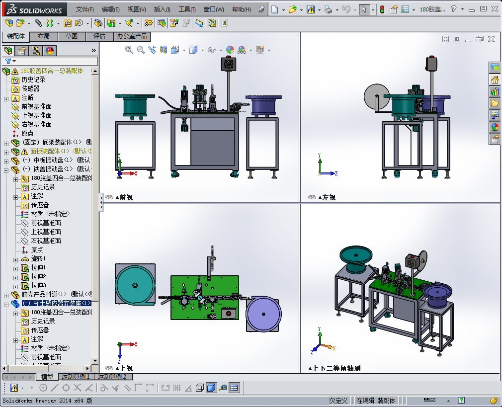Click the Bill of Materials icon

[x=162, y=23]
